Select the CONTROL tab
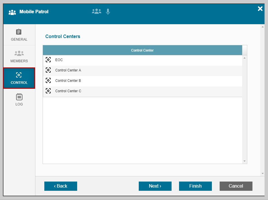Screen dimensions: 268x200 click(x=19, y=78)
